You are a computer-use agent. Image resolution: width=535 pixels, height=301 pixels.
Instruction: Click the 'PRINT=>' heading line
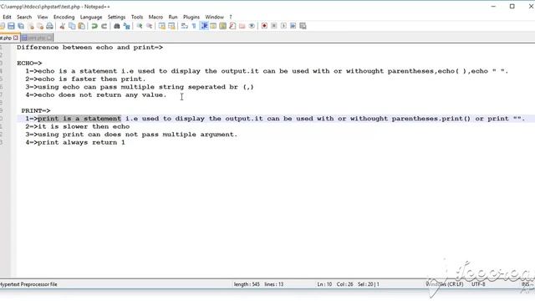pos(35,111)
